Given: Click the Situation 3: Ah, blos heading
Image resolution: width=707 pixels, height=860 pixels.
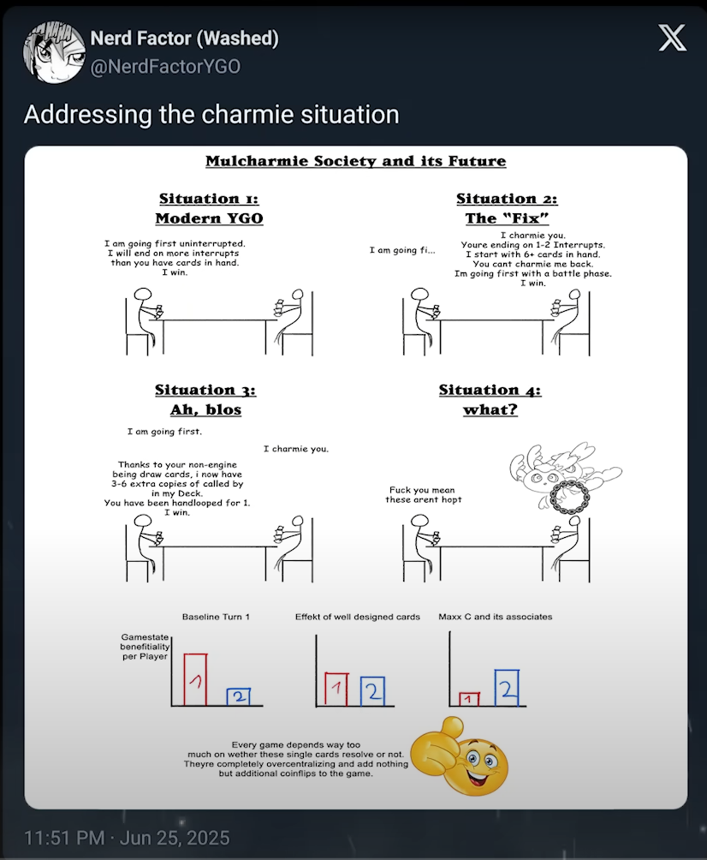Looking at the screenshot, I should tap(205, 399).
